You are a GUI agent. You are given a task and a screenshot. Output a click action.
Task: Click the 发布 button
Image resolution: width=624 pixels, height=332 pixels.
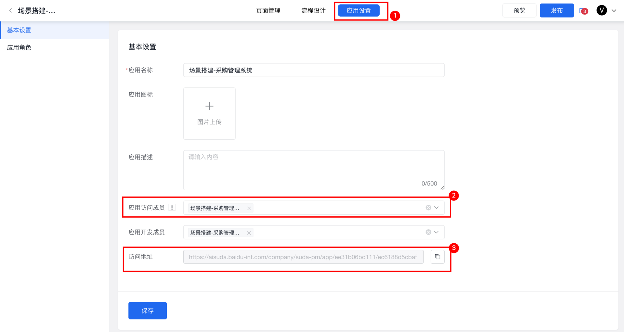[x=557, y=11]
